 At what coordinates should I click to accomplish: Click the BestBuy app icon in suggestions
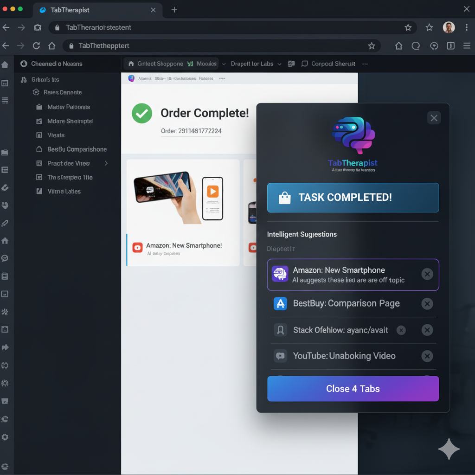280,303
